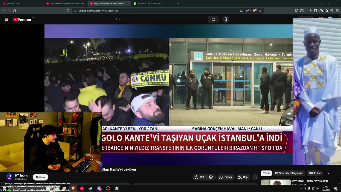Click the address bar URL field
This screenshot has height=192, width=341.
(x=157, y=11)
